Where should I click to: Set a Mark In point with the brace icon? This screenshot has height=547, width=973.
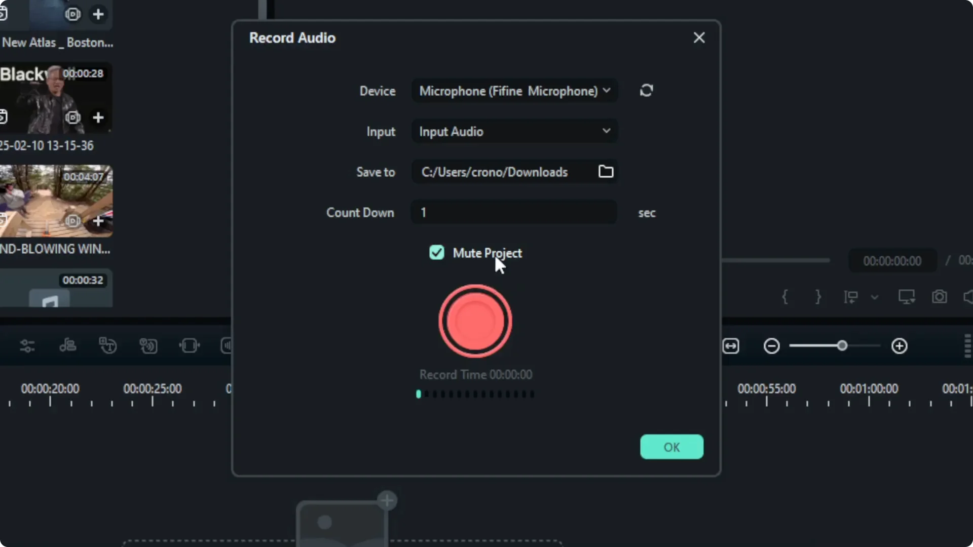[785, 297]
